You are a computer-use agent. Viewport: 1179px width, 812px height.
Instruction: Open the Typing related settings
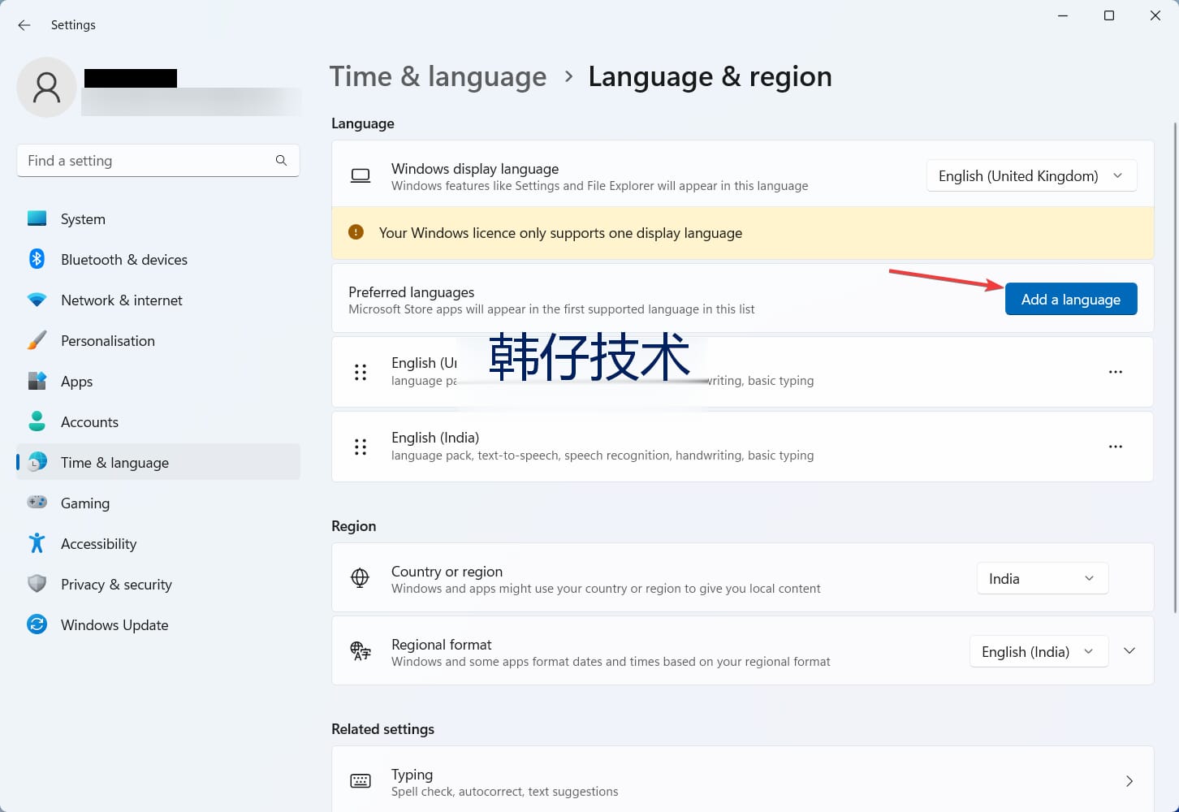click(x=742, y=781)
